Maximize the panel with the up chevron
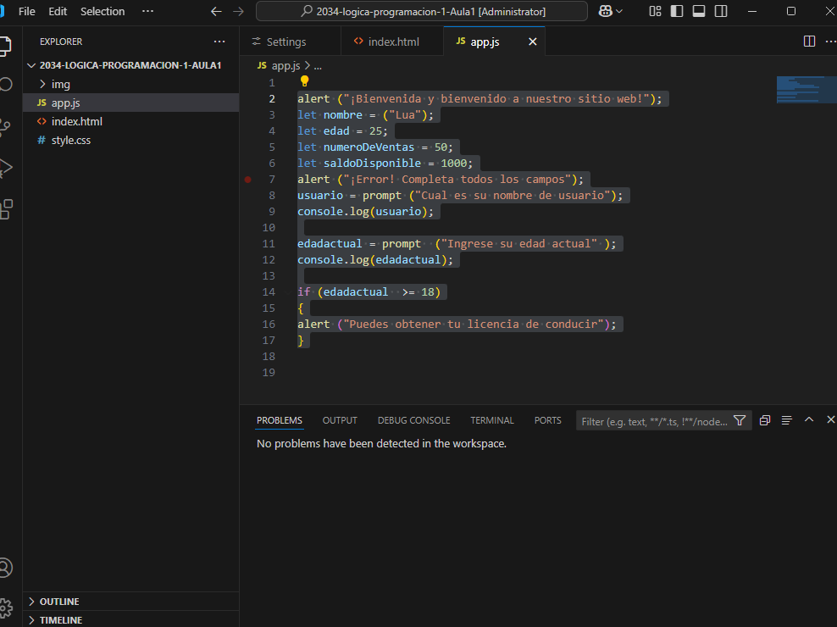837x627 pixels. point(809,419)
